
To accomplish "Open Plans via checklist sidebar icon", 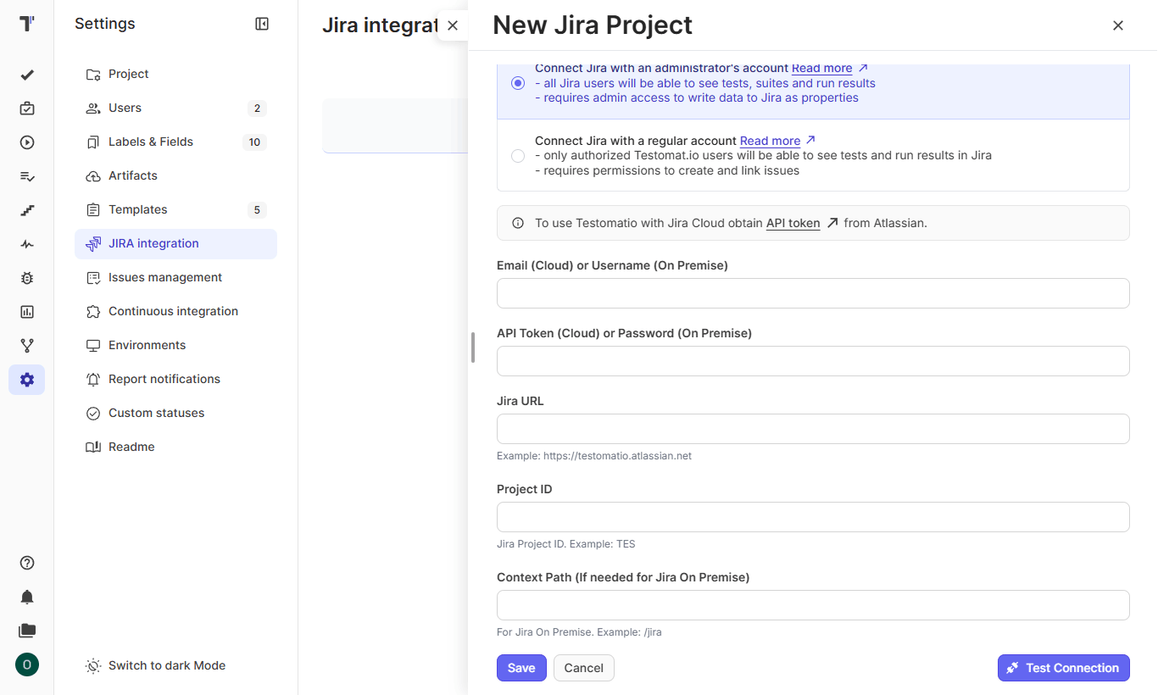I will pyautogui.click(x=27, y=176).
